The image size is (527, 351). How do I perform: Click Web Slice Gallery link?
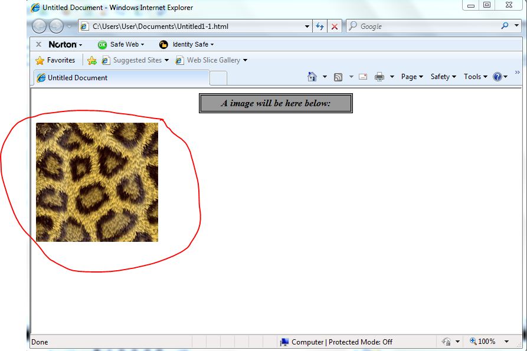[x=211, y=60]
